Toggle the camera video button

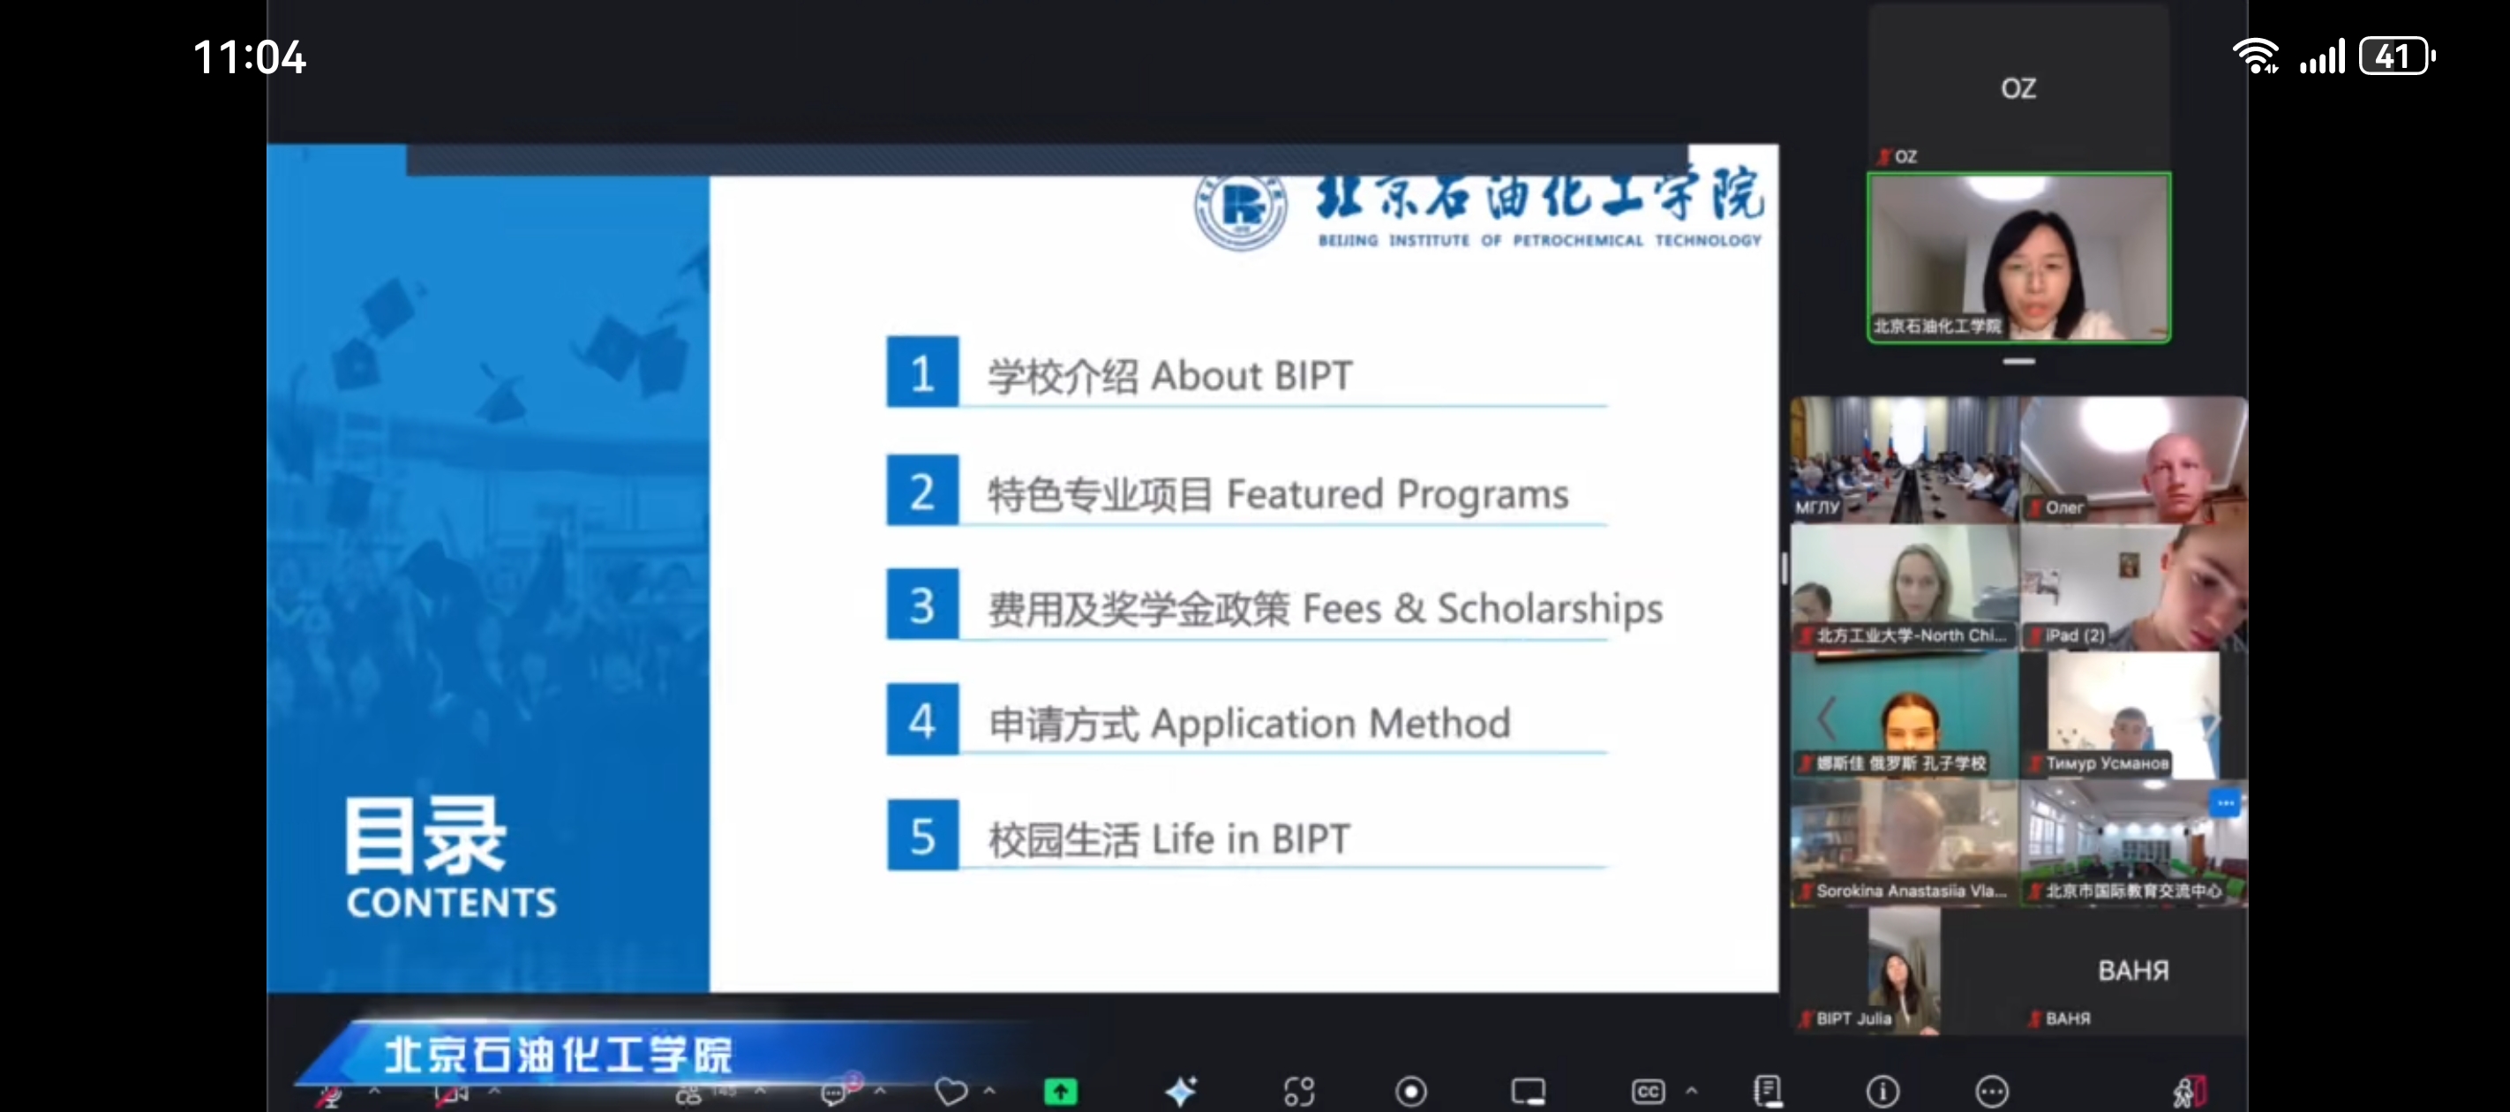[449, 1093]
